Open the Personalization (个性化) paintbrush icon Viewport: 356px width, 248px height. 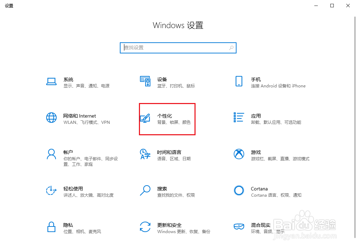pos(145,118)
